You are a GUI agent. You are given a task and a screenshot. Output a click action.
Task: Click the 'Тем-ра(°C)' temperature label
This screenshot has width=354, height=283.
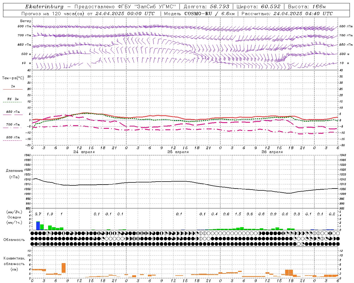[13, 78]
